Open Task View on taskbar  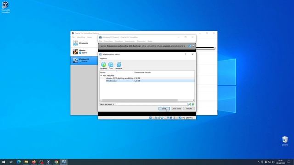(x=11, y=162)
